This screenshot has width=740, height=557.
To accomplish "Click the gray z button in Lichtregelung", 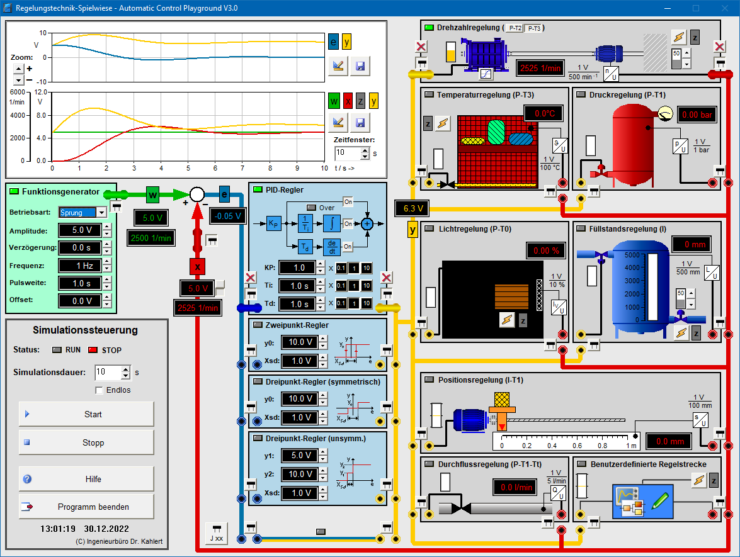I will point(523,320).
